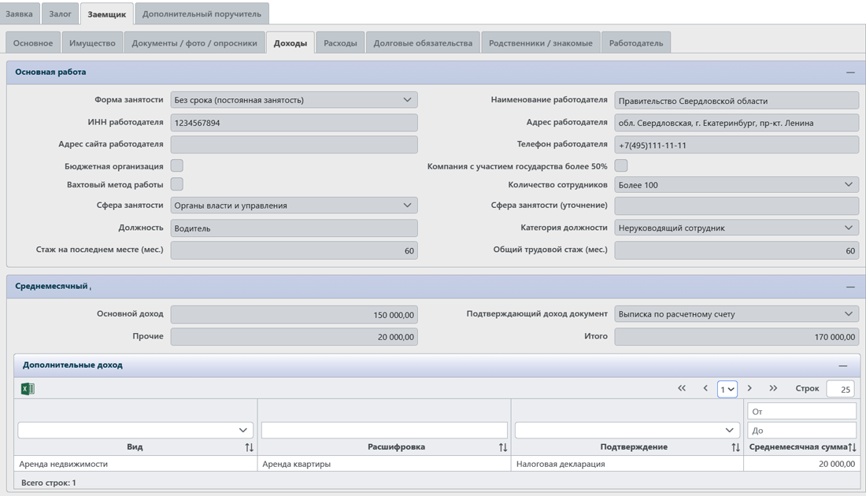Switch to the Расходы tab
The width and height of the screenshot is (866, 496).
click(x=340, y=43)
